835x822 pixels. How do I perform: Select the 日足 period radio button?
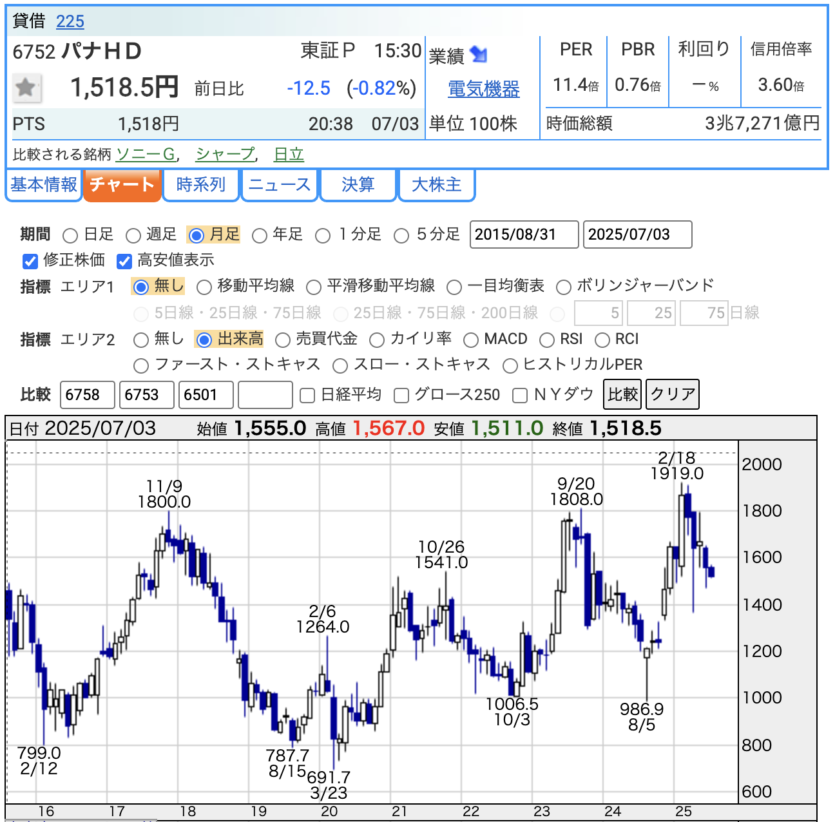coord(70,235)
